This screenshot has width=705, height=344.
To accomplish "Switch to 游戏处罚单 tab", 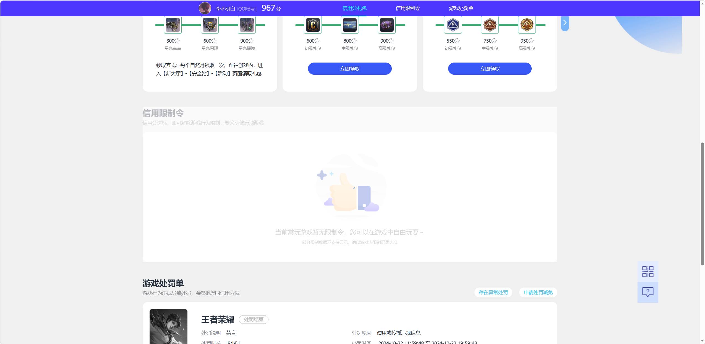I will [461, 8].
